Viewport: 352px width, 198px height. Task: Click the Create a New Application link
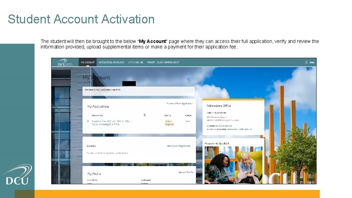[x=180, y=103]
